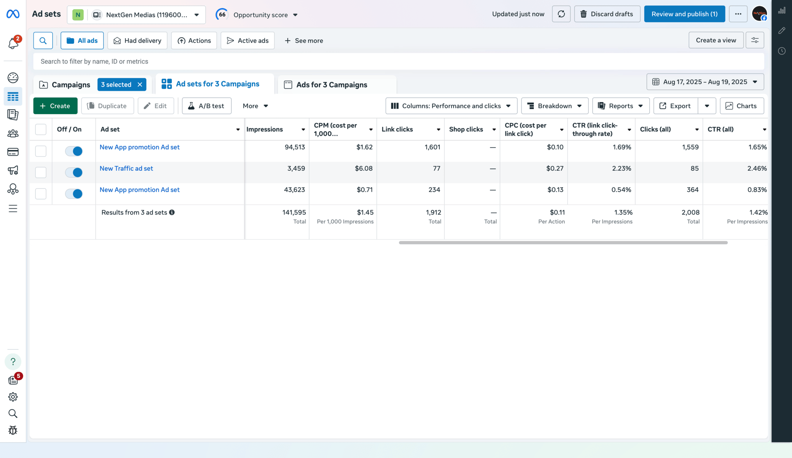Image resolution: width=792 pixels, height=458 pixels.
Task: Click the refresh data icon
Action: (561, 14)
